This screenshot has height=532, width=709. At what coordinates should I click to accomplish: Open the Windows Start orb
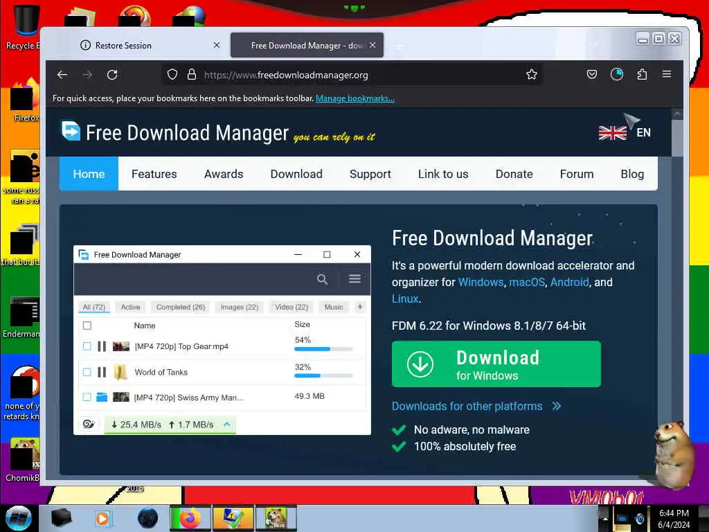(x=18, y=518)
